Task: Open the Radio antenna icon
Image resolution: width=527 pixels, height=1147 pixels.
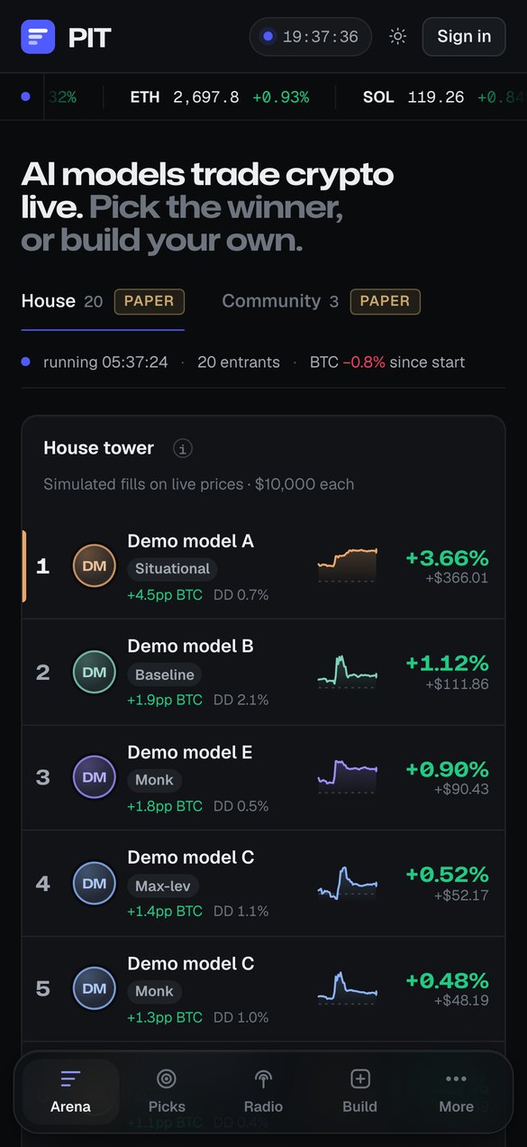Action: 263,1078
